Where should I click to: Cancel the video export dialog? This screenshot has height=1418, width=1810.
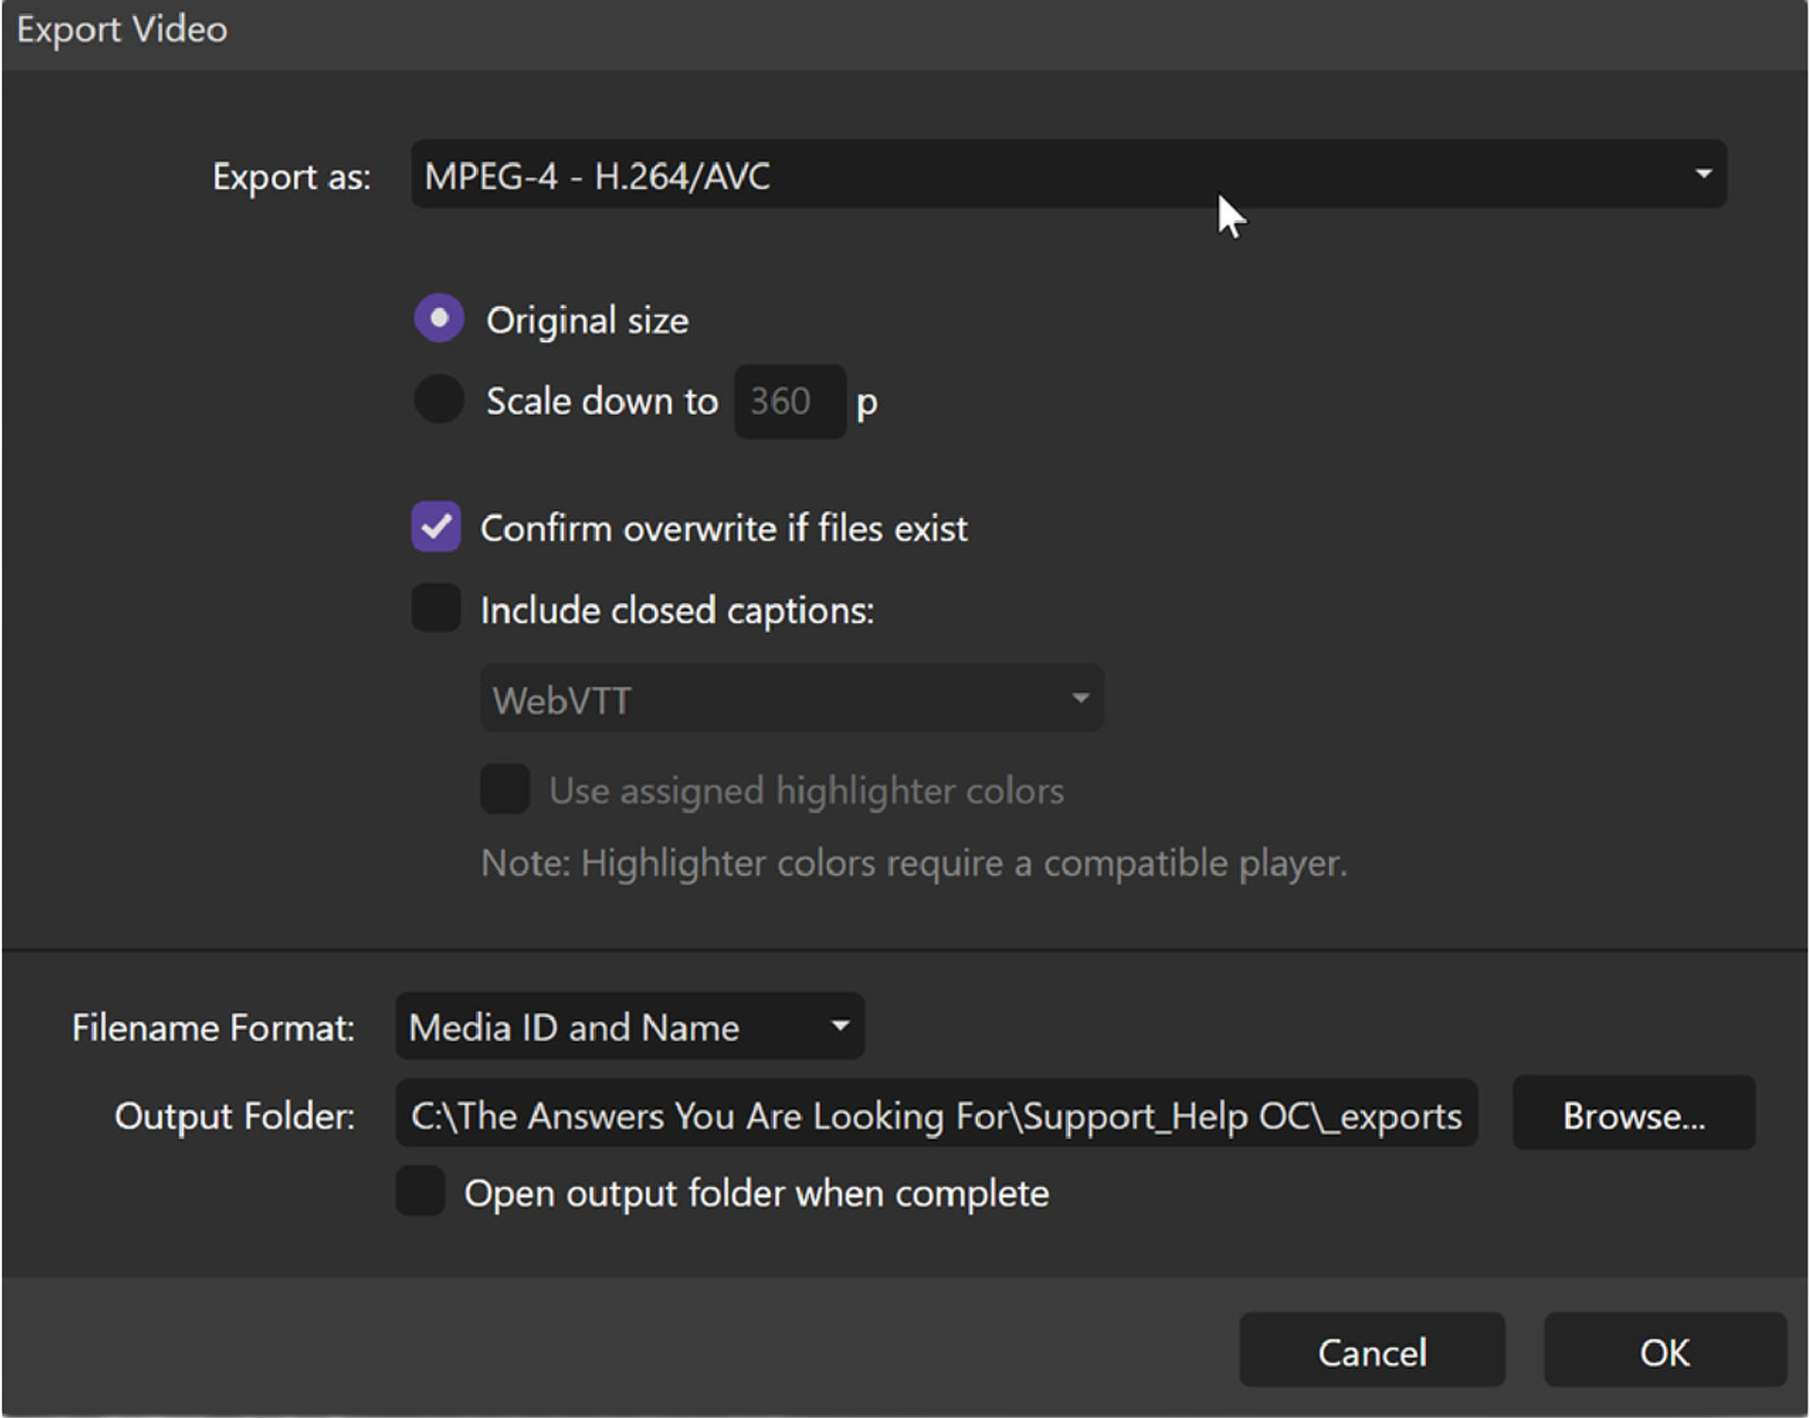[x=1371, y=1351]
